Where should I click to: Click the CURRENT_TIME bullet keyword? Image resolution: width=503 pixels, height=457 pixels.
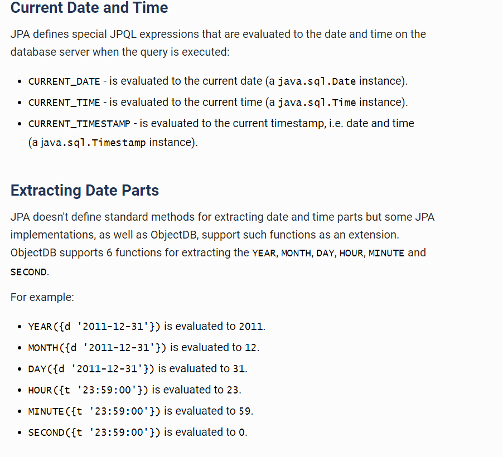click(64, 103)
